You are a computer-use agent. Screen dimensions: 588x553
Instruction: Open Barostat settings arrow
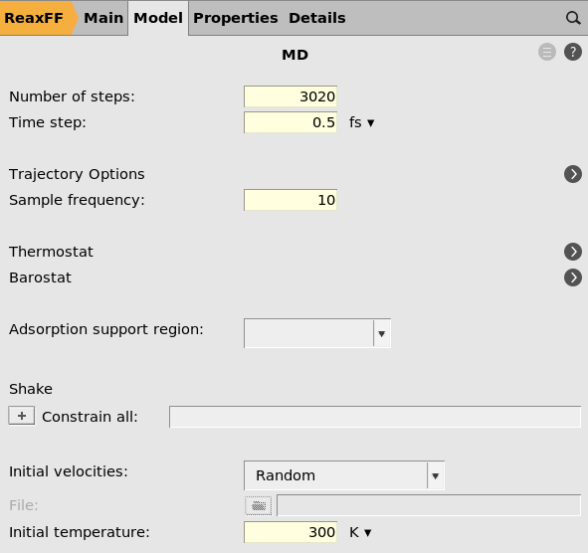[573, 277]
